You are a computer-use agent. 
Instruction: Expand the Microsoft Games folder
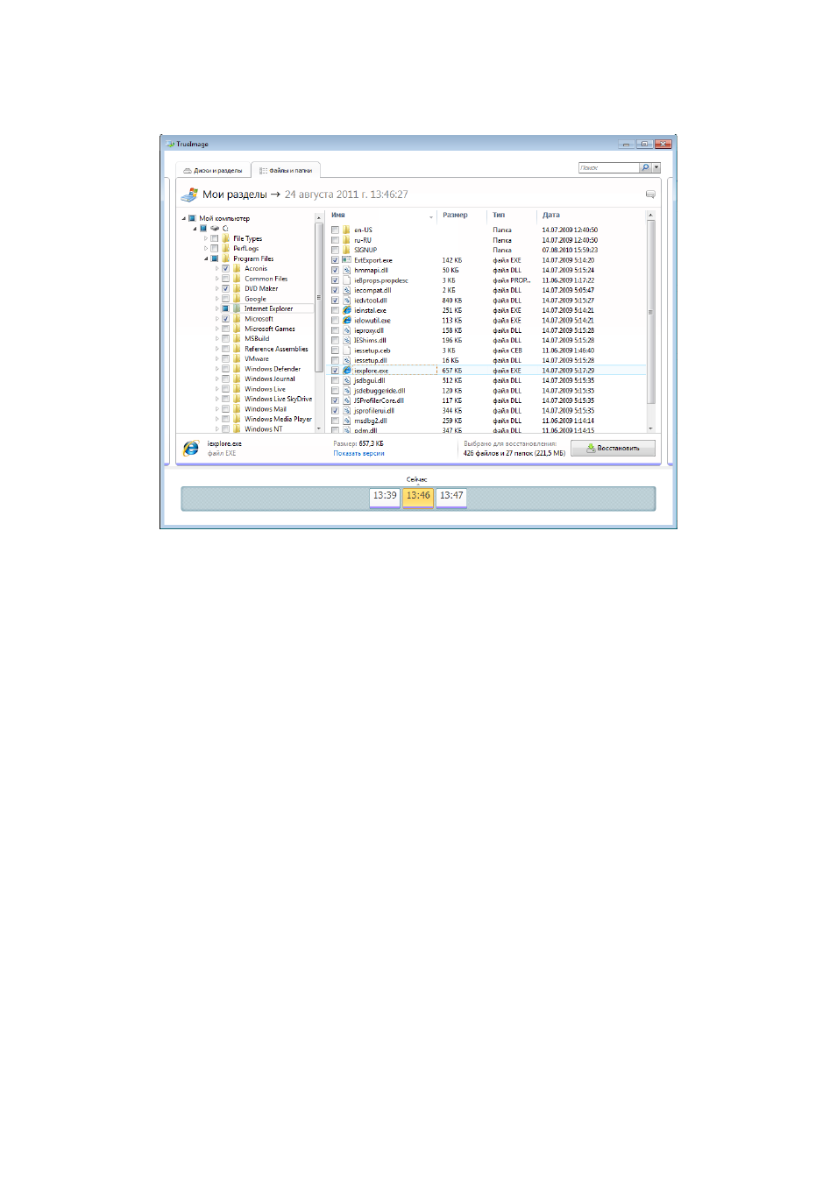pyautogui.click(x=217, y=329)
